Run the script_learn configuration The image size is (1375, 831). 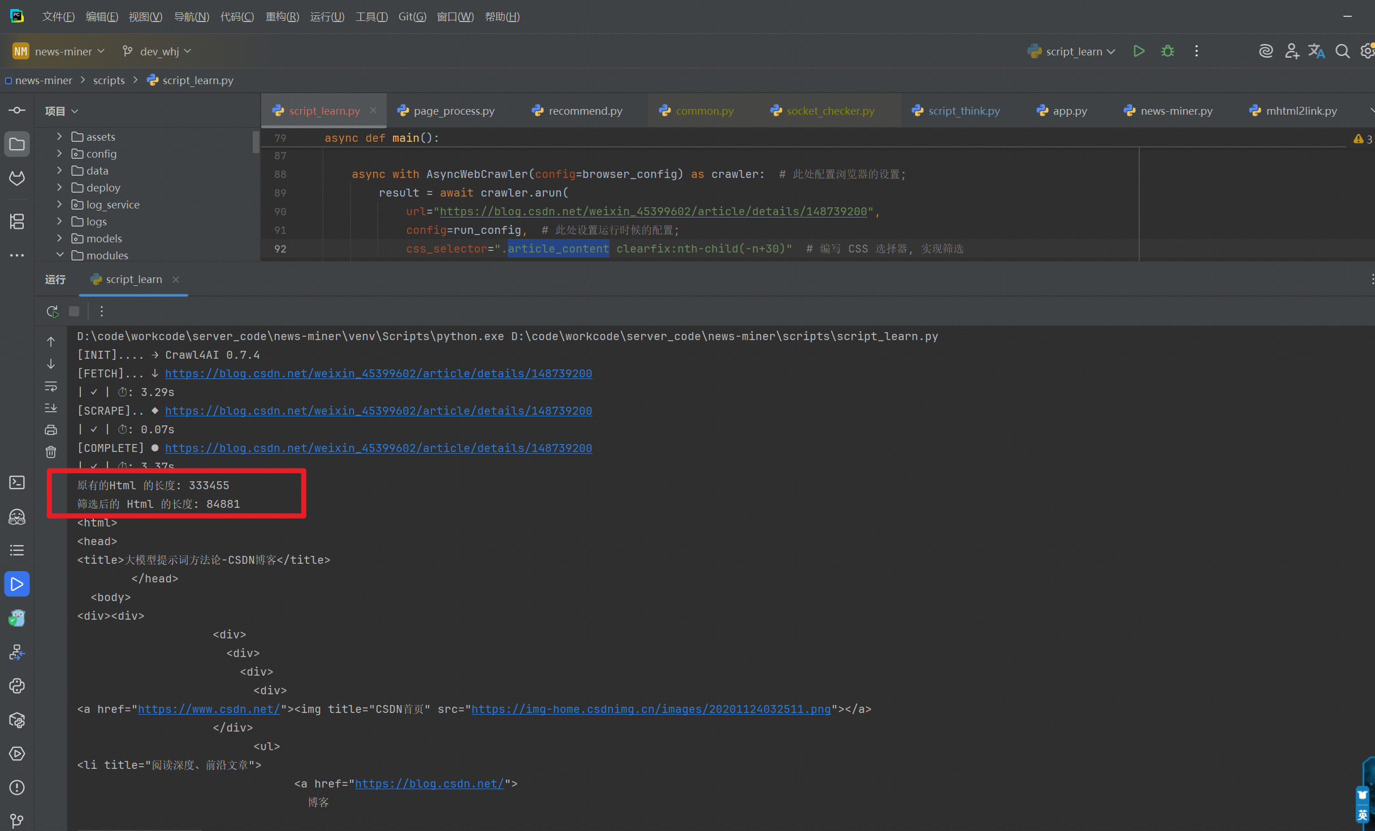(1139, 51)
